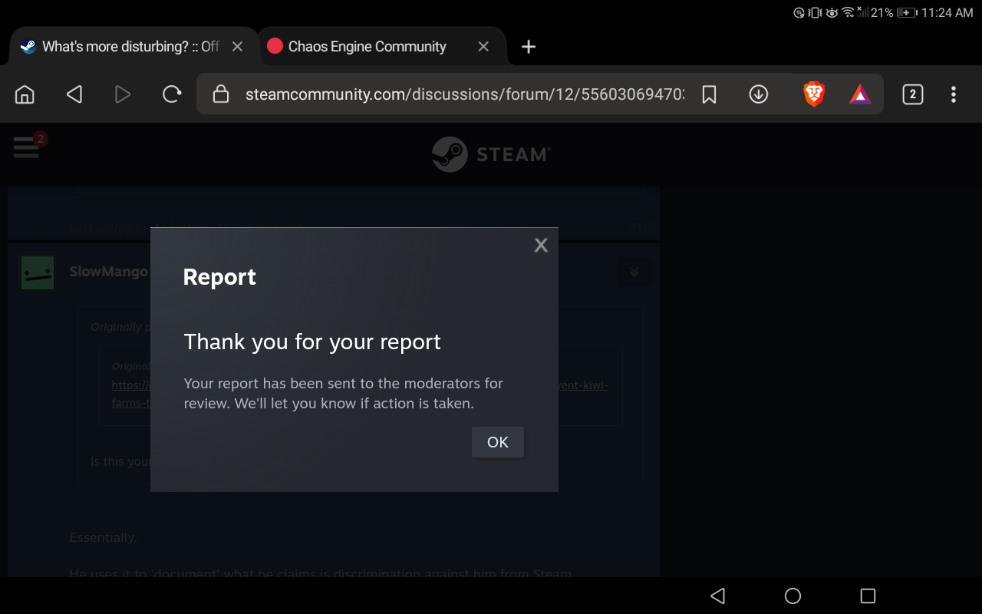Close the Report dialog with X

pos(541,245)
